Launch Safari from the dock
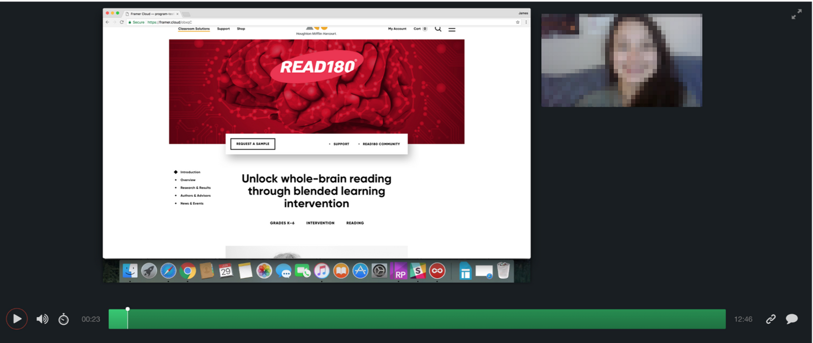 click(168, 271)
